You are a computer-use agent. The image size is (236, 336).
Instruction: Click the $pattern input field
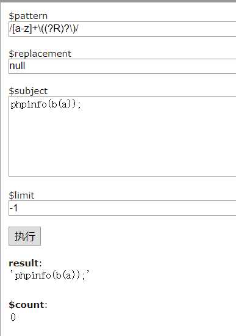[123, 29]
